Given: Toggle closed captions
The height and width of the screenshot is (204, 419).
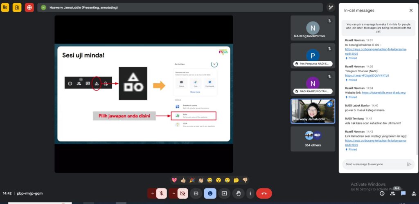Looking at the screenshot, I should pos(196,193).
